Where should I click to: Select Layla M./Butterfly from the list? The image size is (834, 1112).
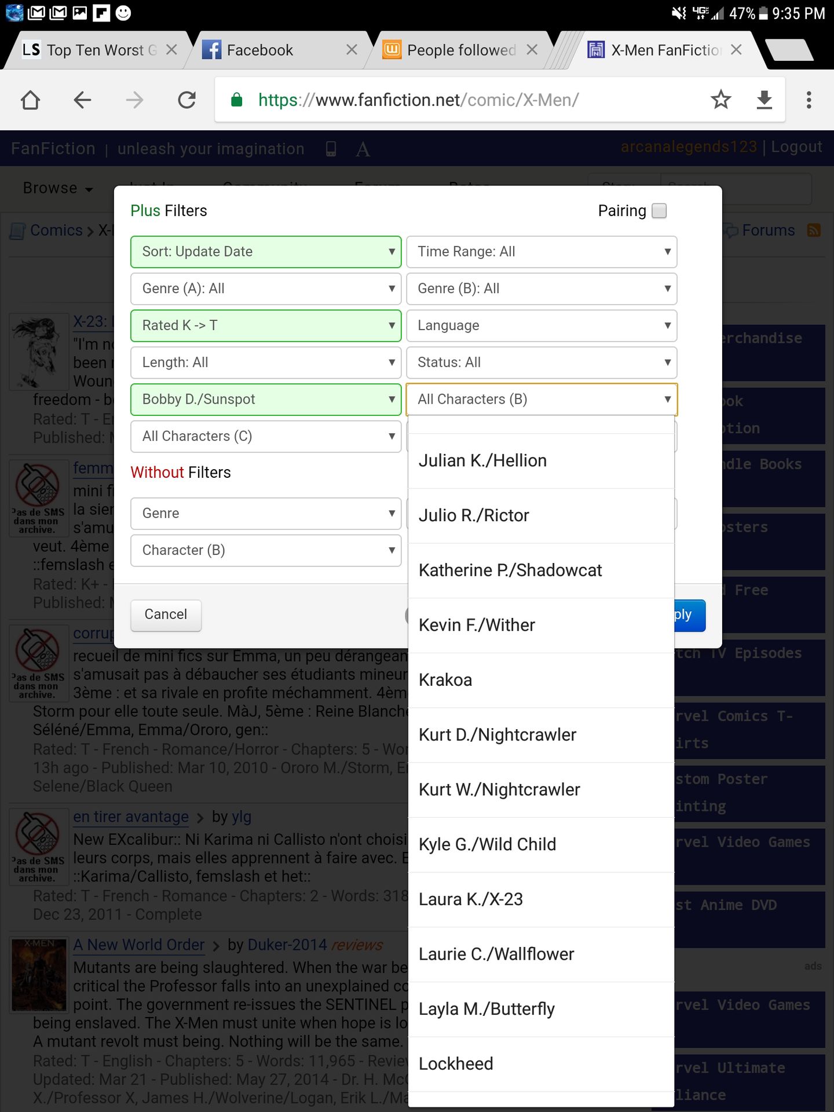tap(541, 1009)
